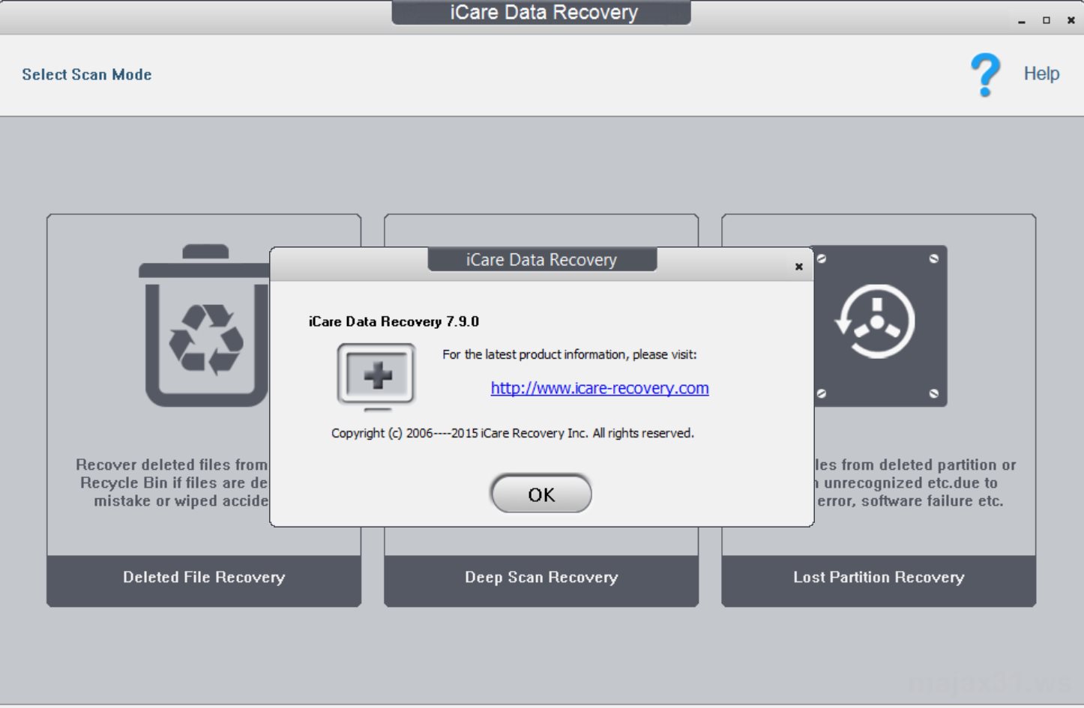Image resolution: width=1084 pixels, height=708 pixels.
Task: Maximize the main iCare window
Action: 1046,20
